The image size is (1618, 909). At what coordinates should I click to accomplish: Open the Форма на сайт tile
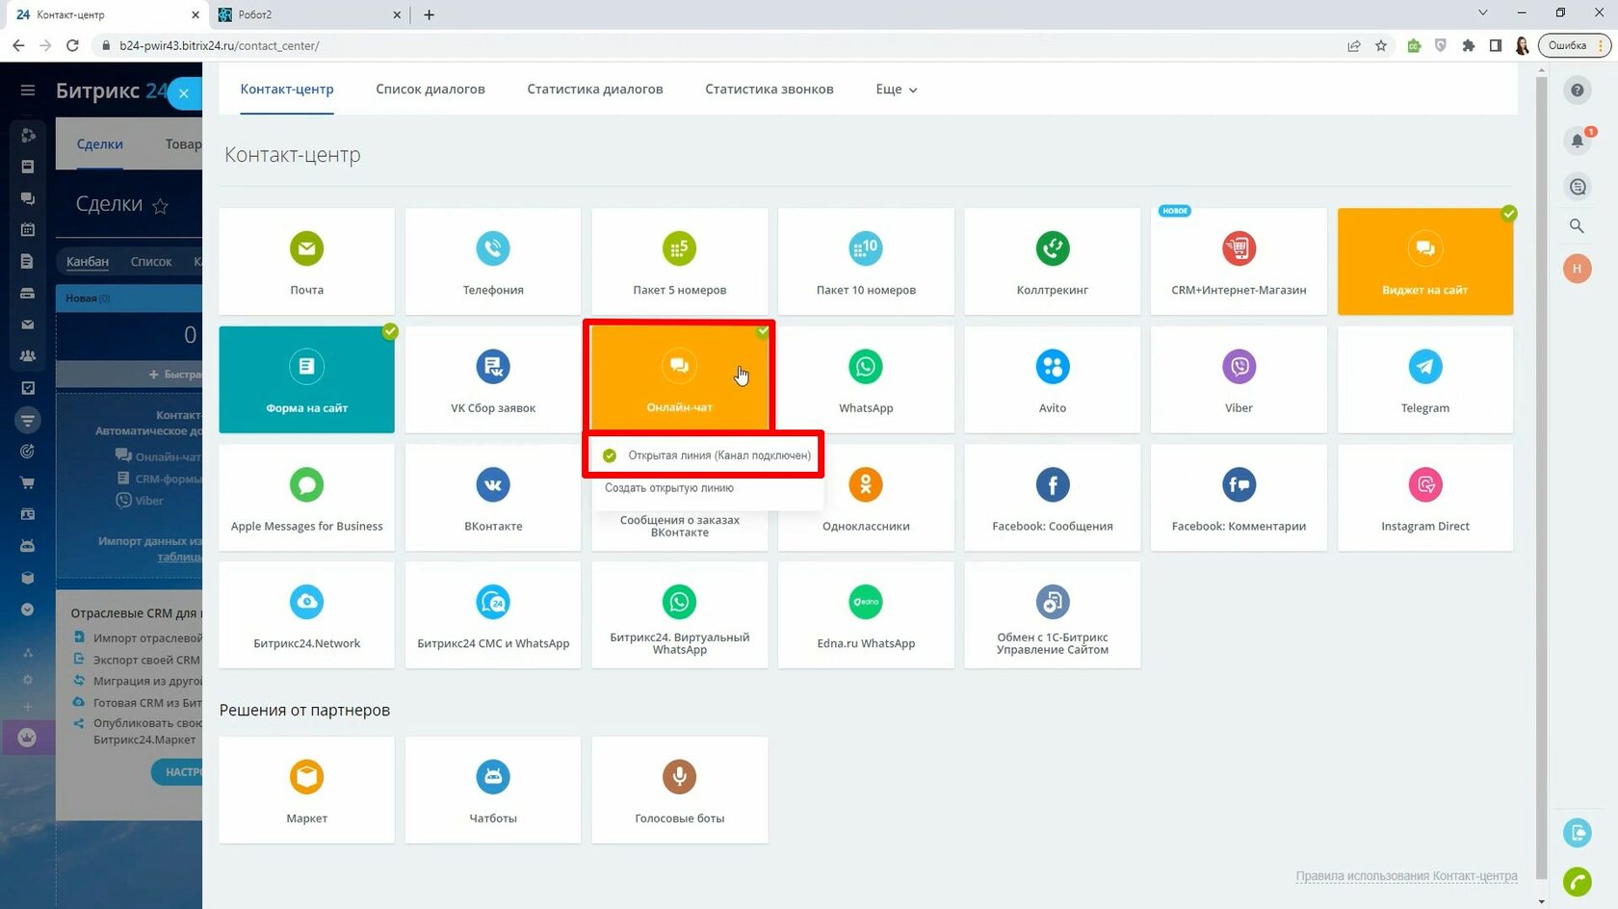point(306,379)
